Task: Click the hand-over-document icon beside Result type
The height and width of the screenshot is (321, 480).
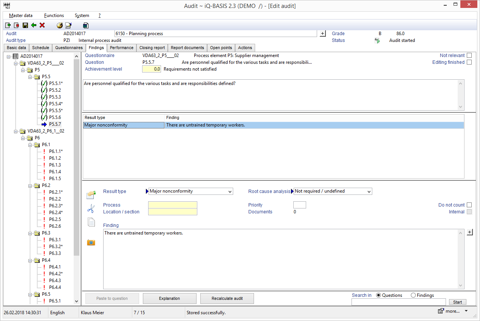Action: (91, 194)
